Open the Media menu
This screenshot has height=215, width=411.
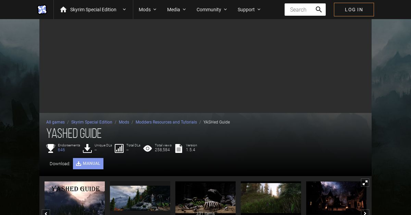[x=176, y=10]
